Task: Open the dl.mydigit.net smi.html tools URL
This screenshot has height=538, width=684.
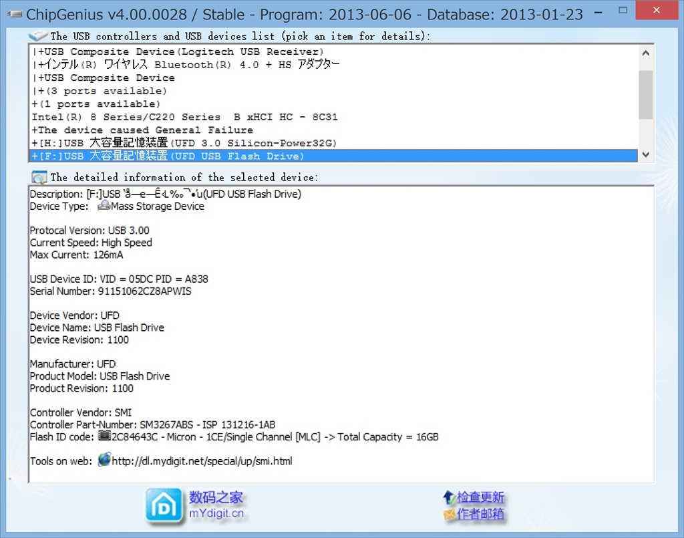Action: point(202,460)
